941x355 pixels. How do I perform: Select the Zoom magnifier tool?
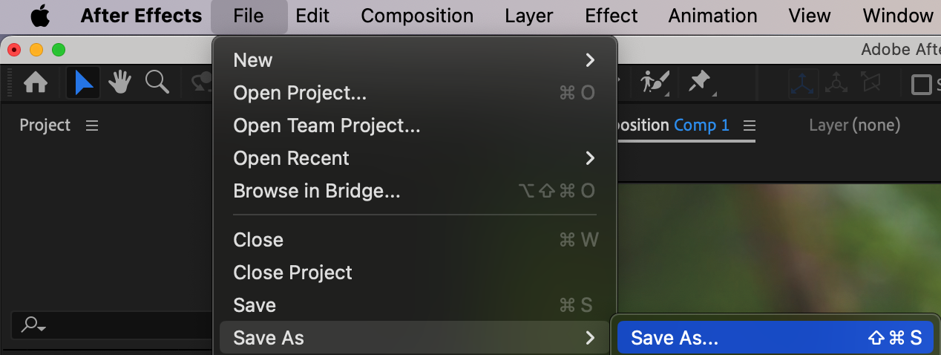(x=157, y=82)
